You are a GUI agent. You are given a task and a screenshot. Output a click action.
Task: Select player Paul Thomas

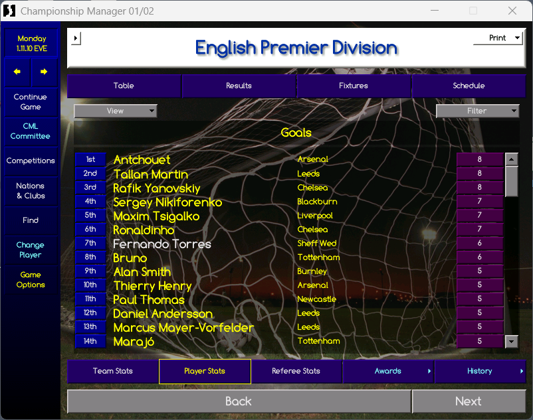coord(149,300)
